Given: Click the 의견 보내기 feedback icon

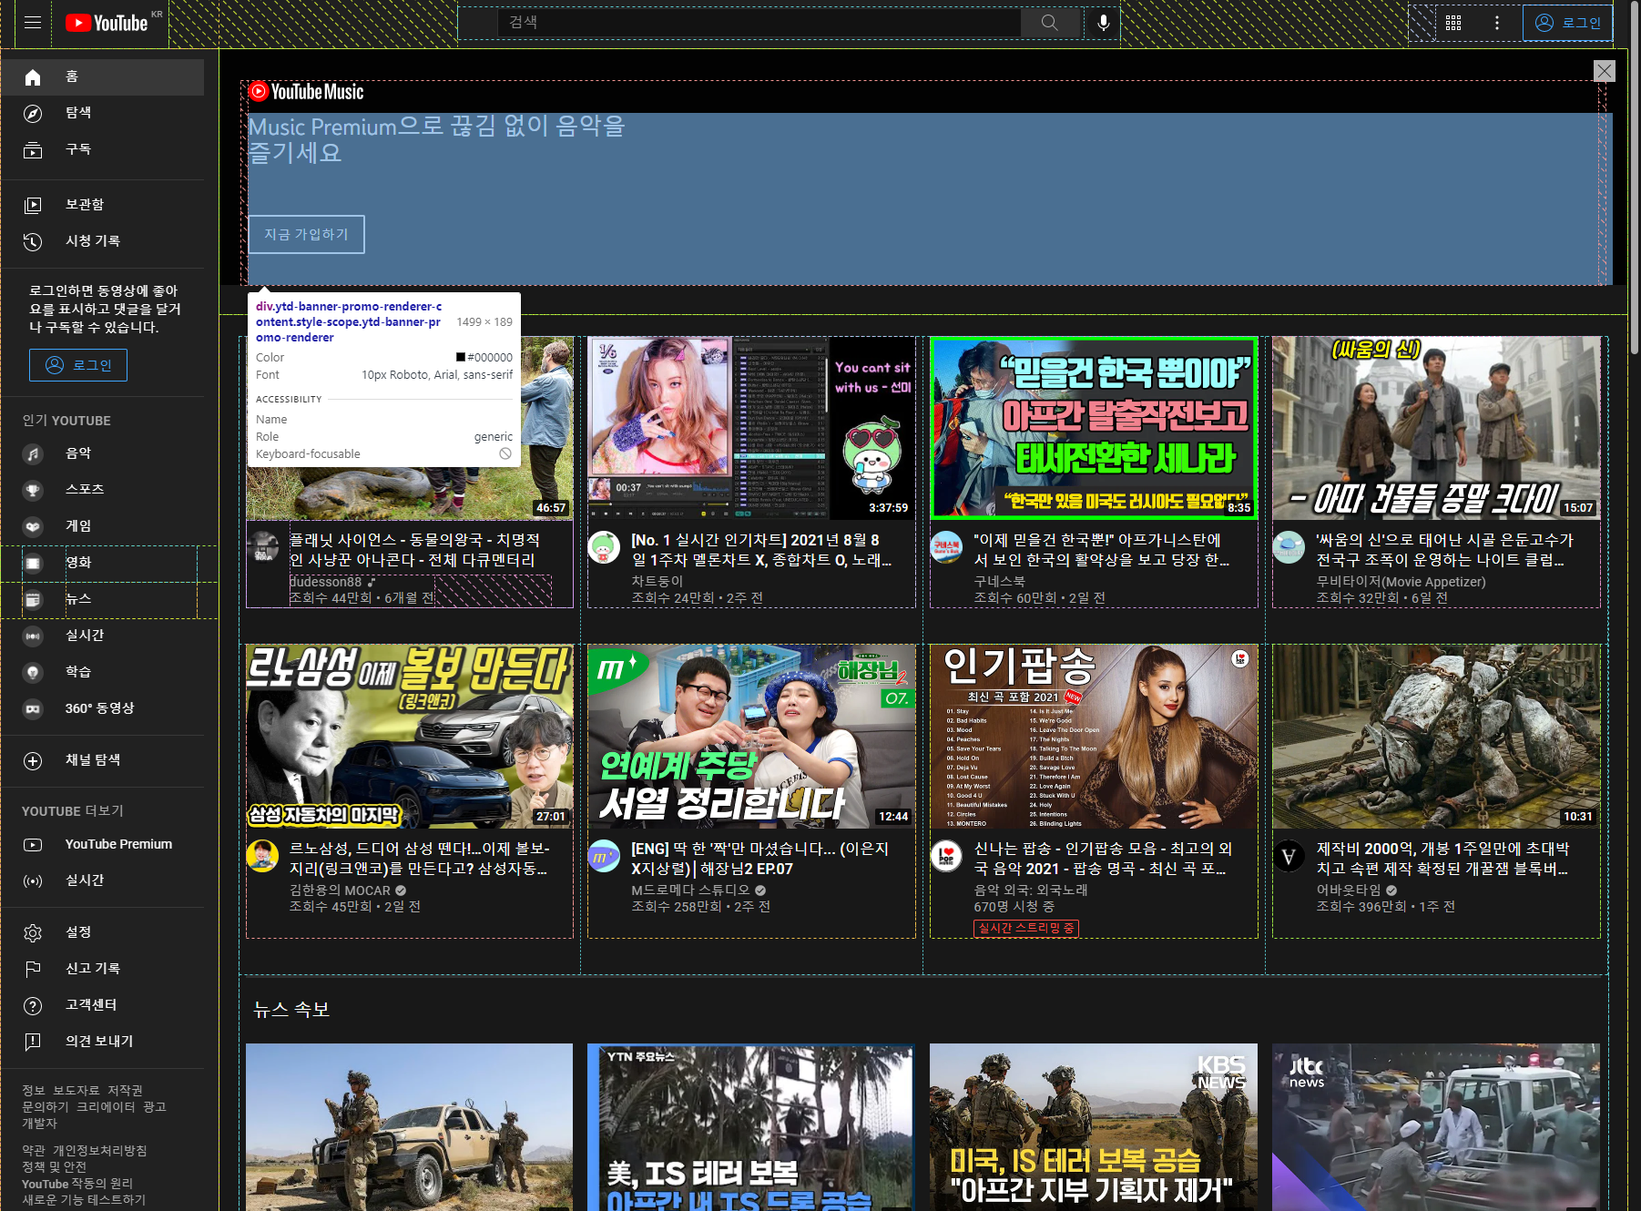Looking at the screenshot, I should tap(33, 1042).
